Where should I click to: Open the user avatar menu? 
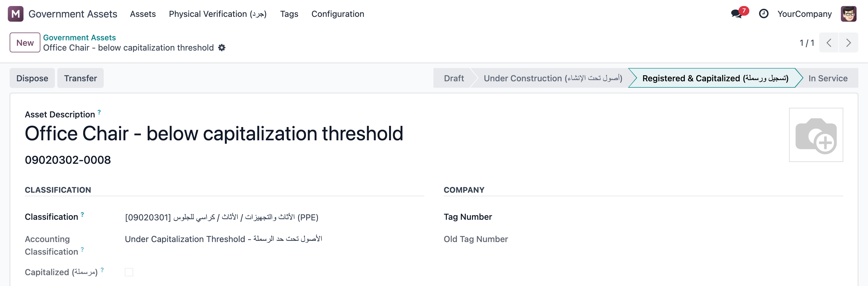tap(848, 14)
